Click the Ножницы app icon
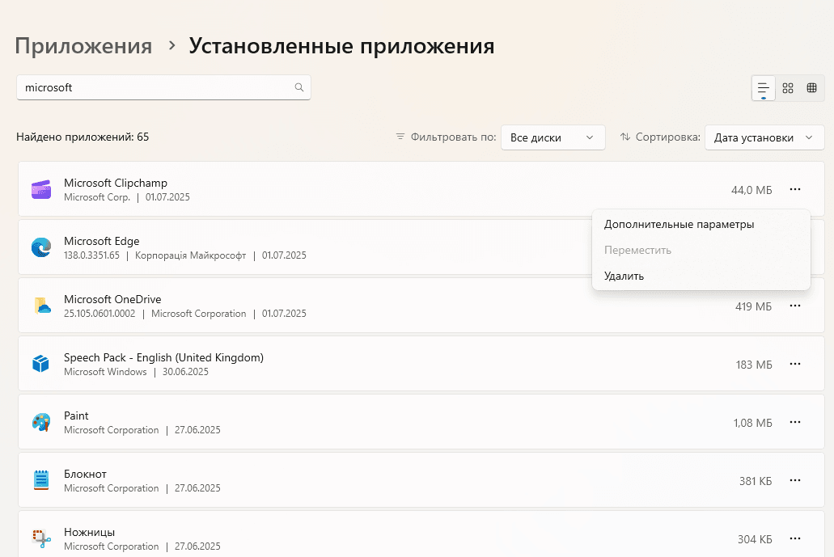Viewport: 834px width, 557px height. pyautogui.click(x=41, y=538)
